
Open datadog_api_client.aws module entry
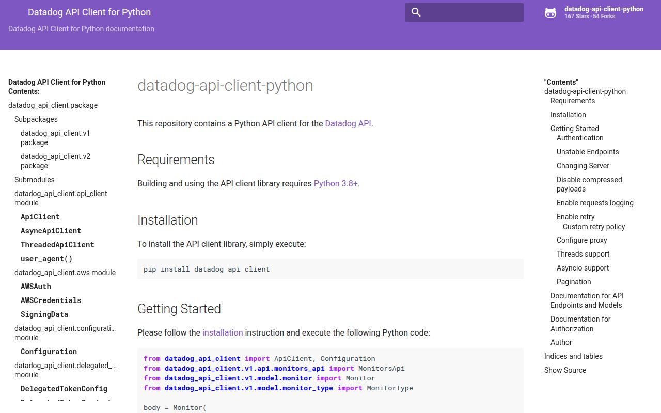[65, 273]
